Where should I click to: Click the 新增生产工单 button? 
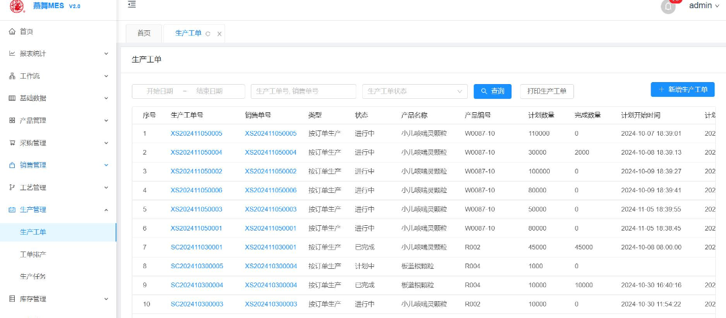(682, 89)
